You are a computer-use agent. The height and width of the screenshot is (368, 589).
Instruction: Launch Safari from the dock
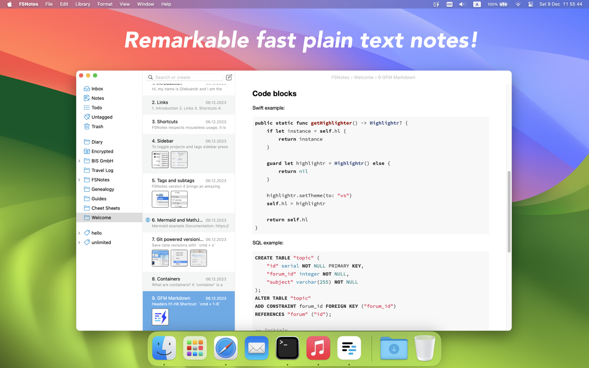point(226,348)
